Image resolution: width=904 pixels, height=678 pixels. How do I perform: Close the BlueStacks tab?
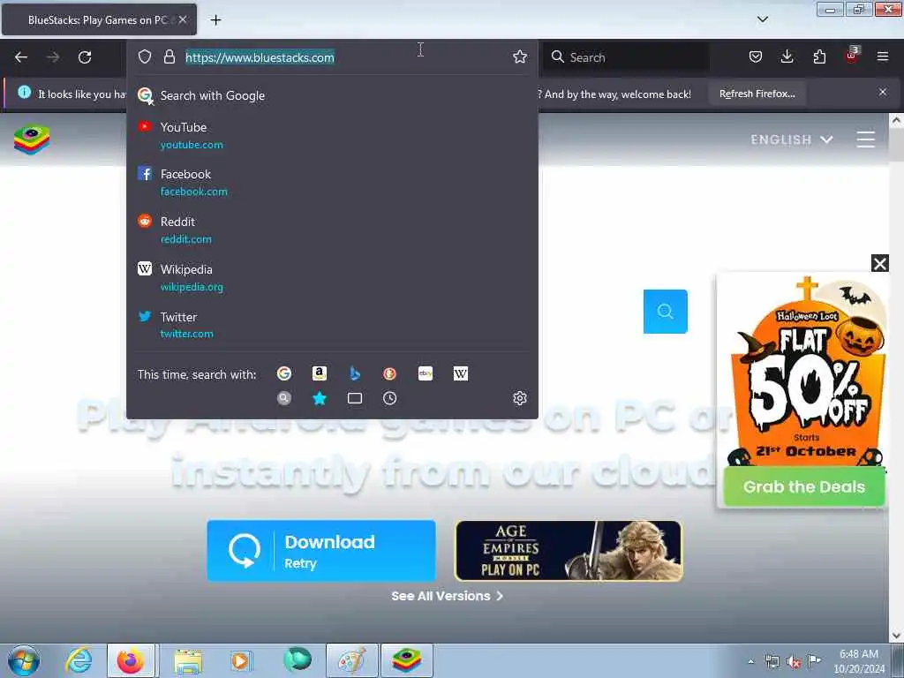click(183, 19)
